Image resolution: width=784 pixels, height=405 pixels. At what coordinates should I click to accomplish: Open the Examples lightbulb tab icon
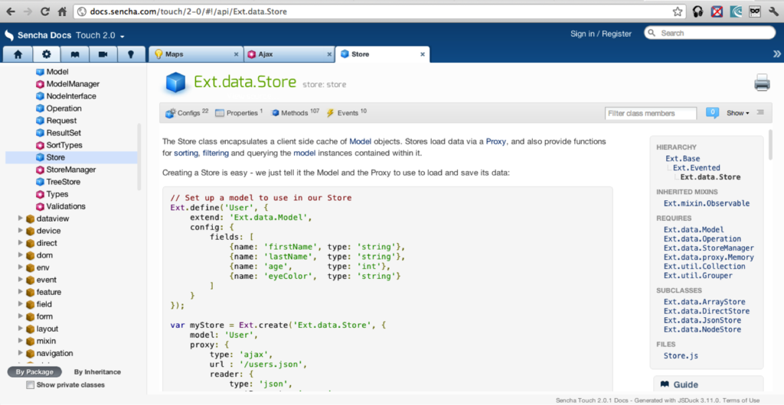tap(131, 54)
